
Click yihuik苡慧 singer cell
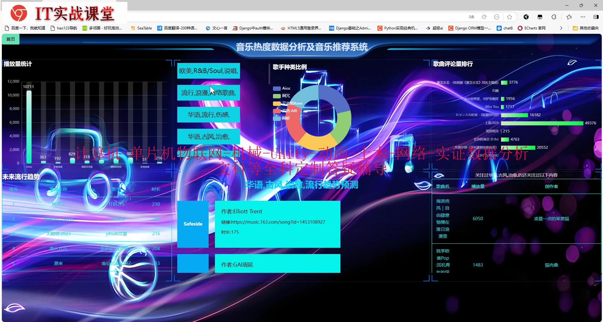tap(116, 234)
